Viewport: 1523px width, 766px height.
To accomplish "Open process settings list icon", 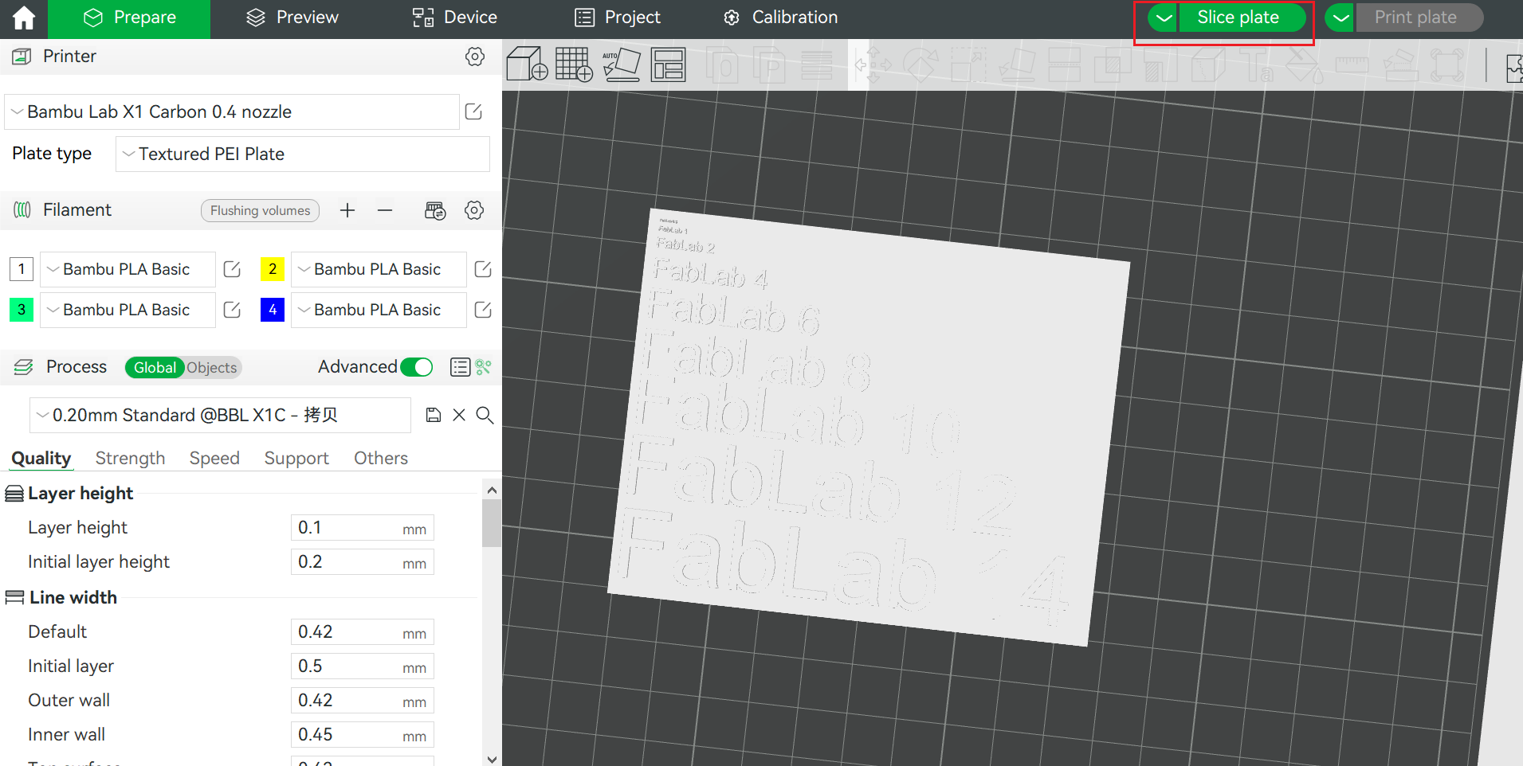I will [460, 367].
